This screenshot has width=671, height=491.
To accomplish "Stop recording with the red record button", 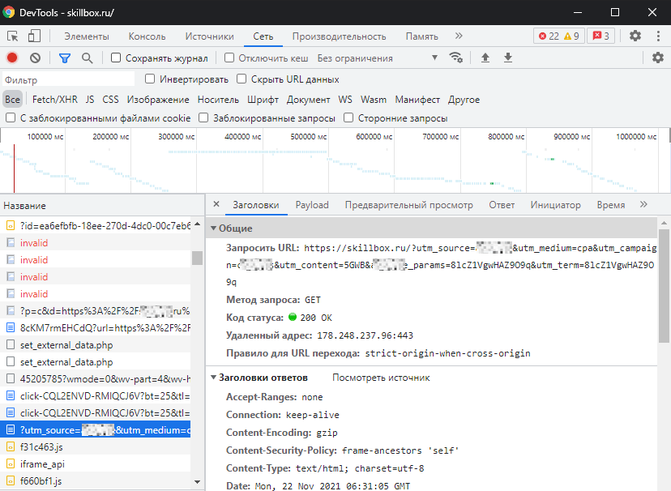I will (12, 58).
